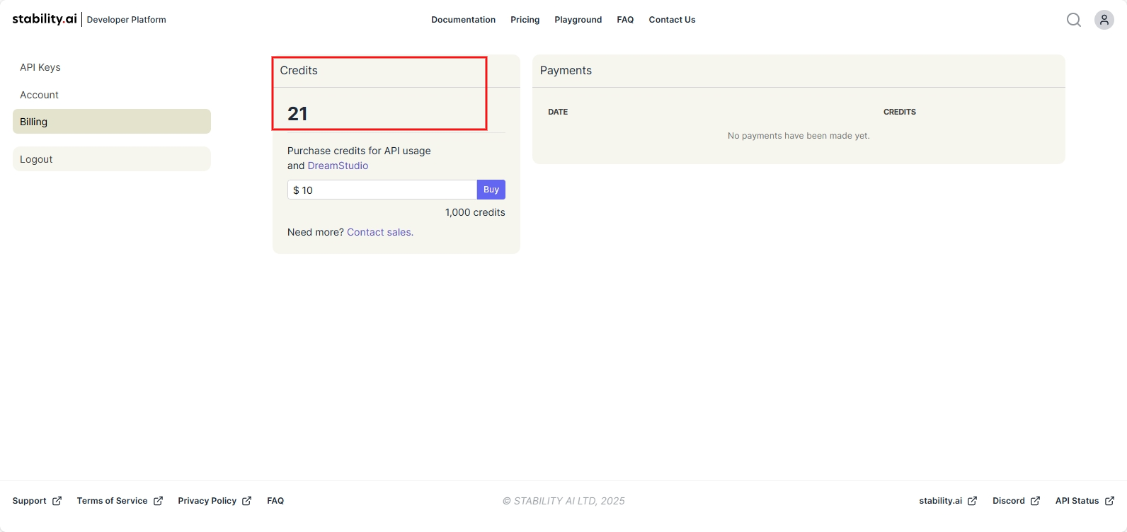Click the Payments panel heading
1127x532 pixels.
pyautogui.click(x=566, y=71)
